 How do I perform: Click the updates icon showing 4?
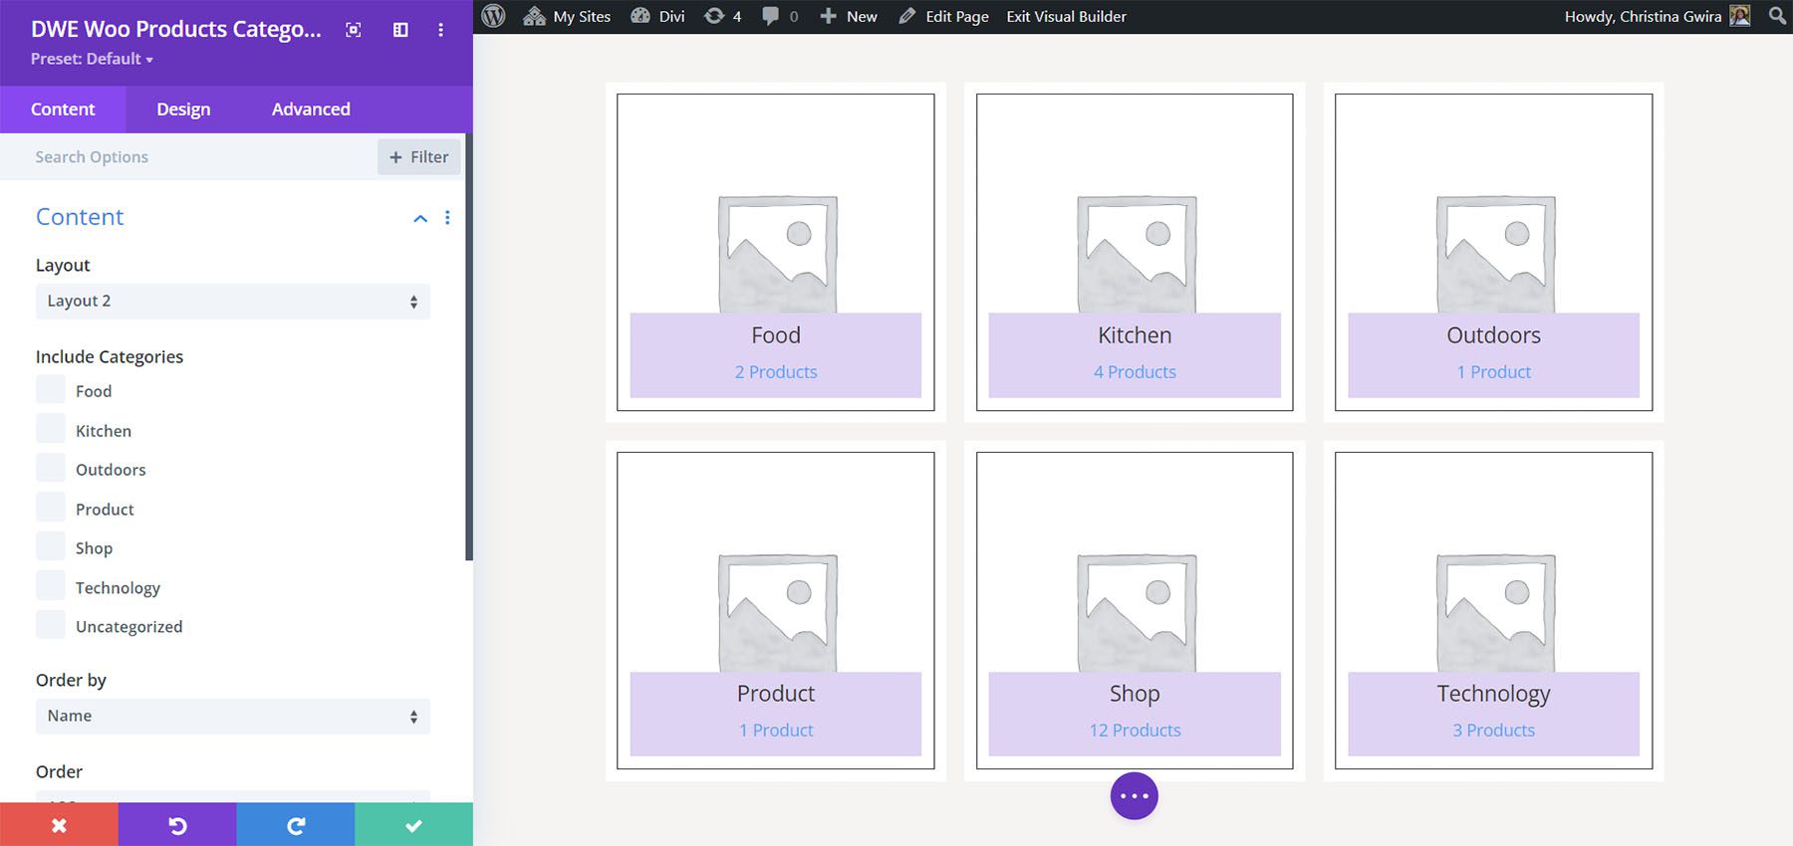point(722,16)
